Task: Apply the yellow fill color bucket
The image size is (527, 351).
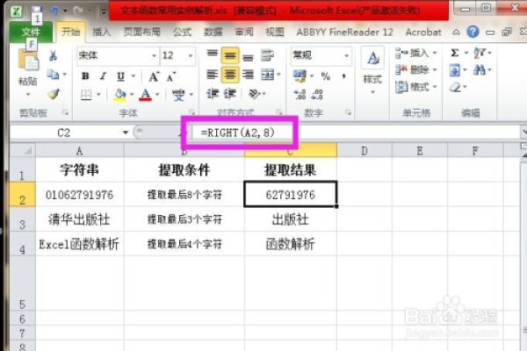Action: click(119, 95)
